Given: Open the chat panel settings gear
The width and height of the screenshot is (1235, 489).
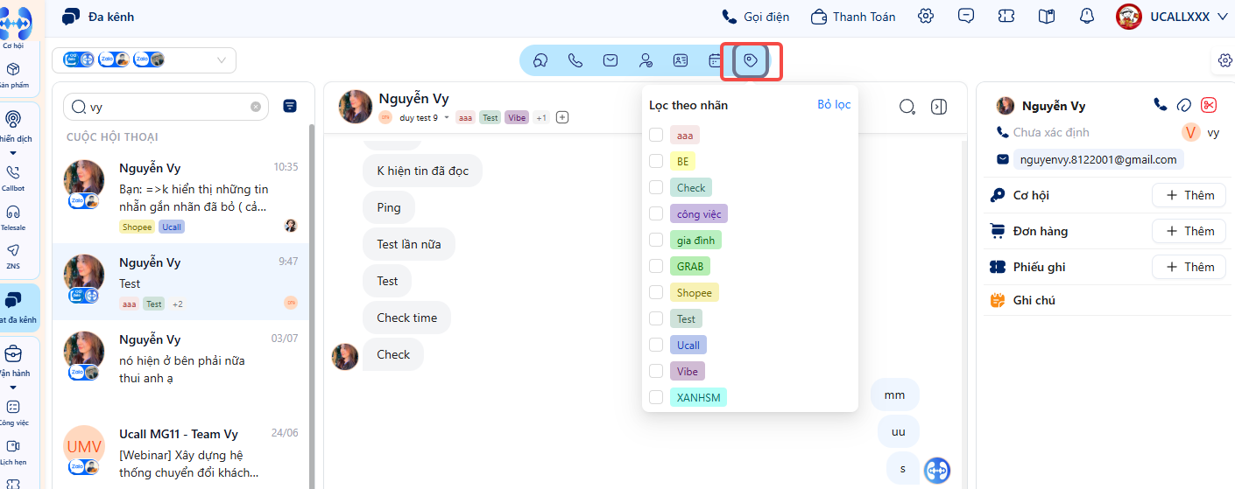Looking at the screenshot, I should (1224, 60).
